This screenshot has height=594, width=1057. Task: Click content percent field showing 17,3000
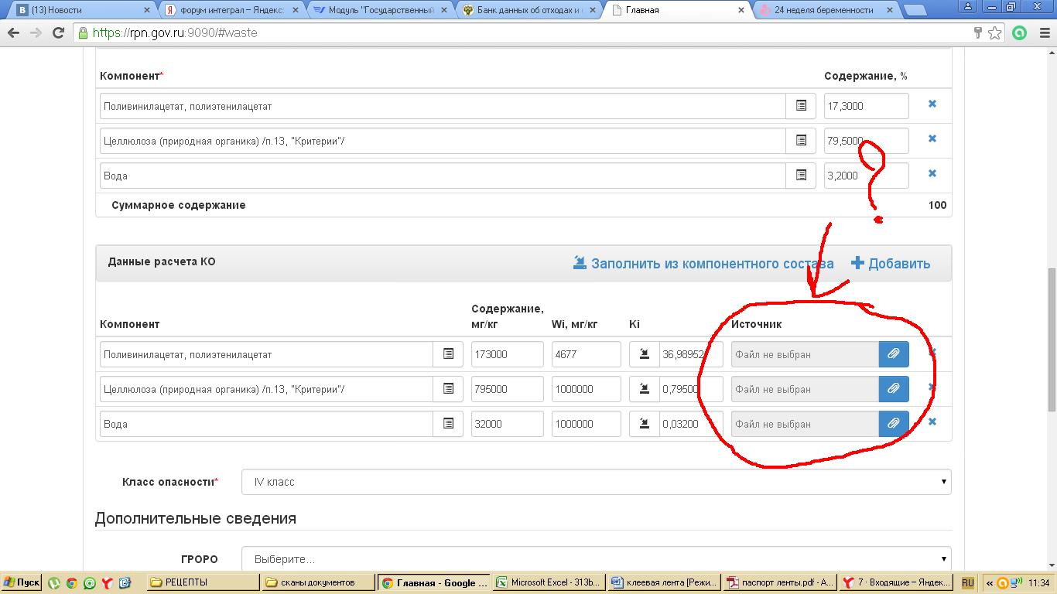coord(865,106)
